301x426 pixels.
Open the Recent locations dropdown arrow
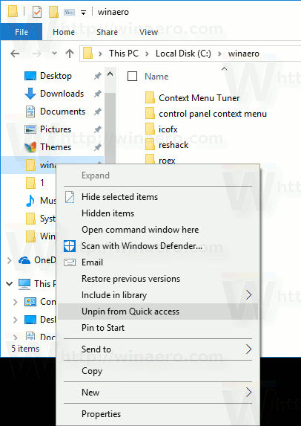click(54, 54)
